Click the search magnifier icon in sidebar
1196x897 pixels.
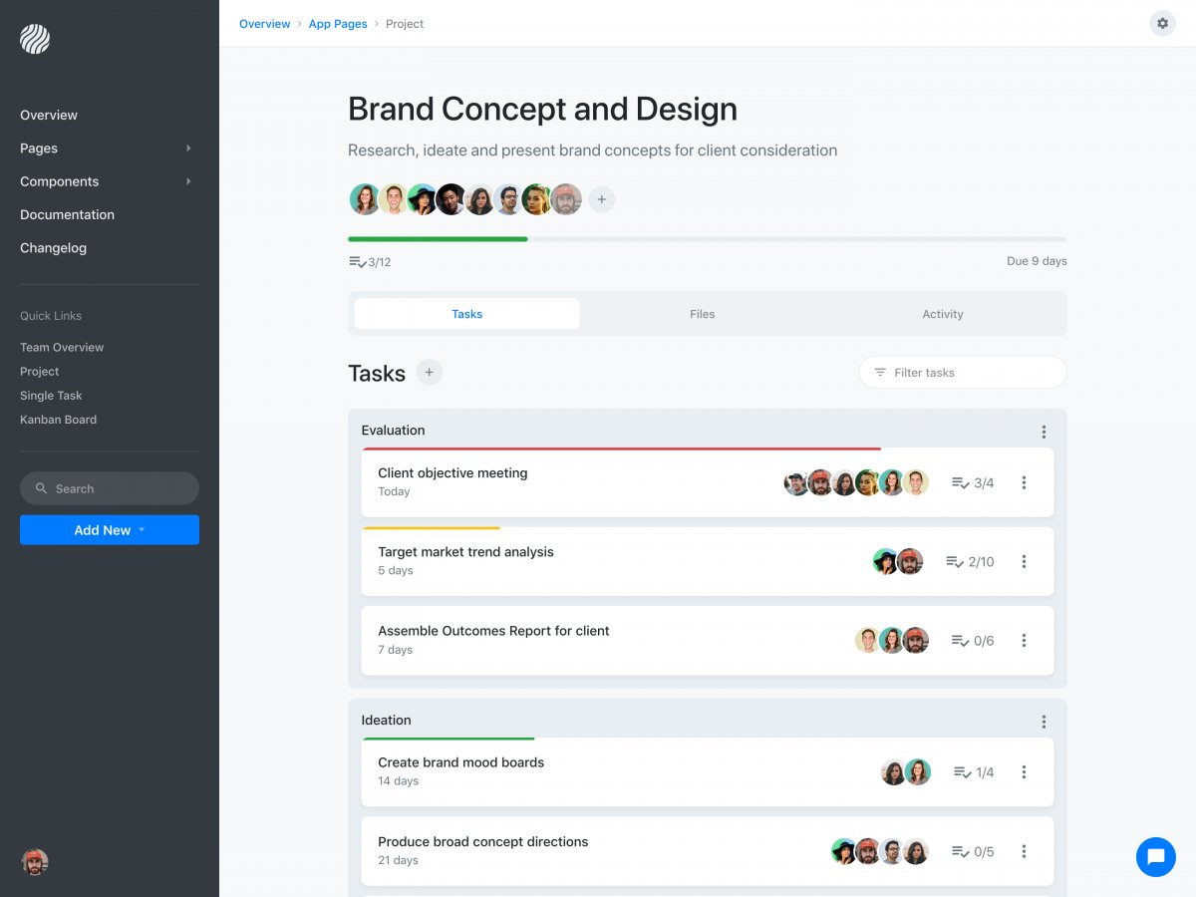41,488
